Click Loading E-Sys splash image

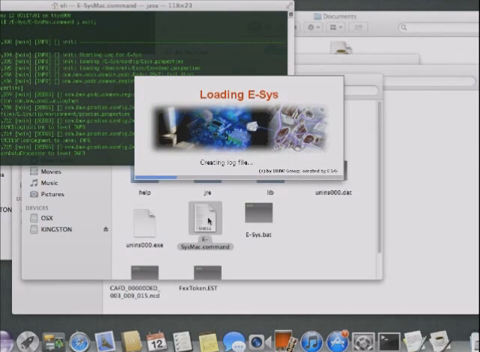(x=240, y=129)
